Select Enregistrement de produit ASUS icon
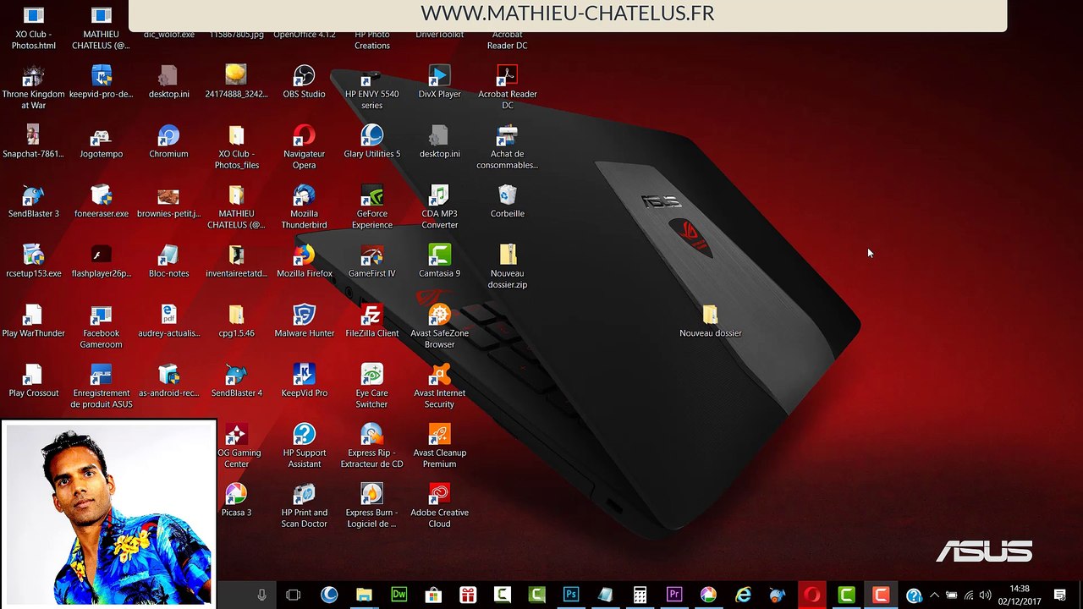The image size is (1083, 609). coord(101,387)
